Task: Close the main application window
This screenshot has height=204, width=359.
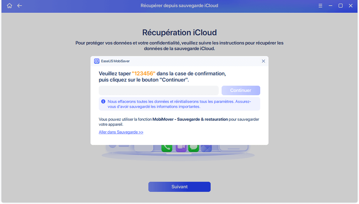Action: [350, 6]
